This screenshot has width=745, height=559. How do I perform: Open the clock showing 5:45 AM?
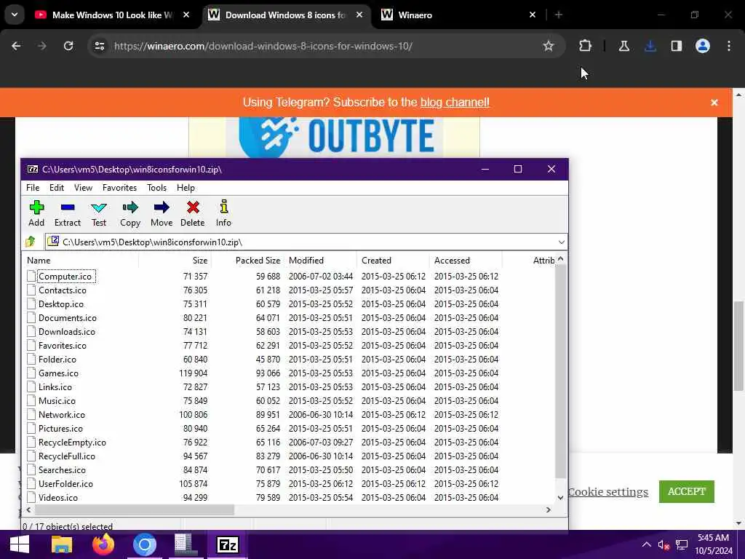714,544
